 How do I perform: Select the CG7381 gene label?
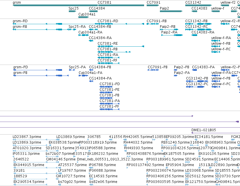click(x=104, y=3)
